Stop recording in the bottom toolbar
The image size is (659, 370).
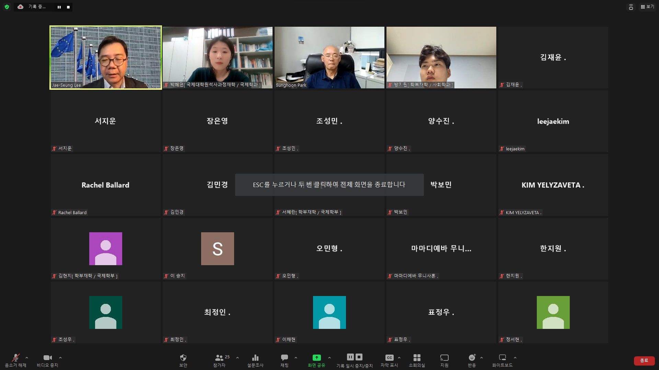point(359,357)
